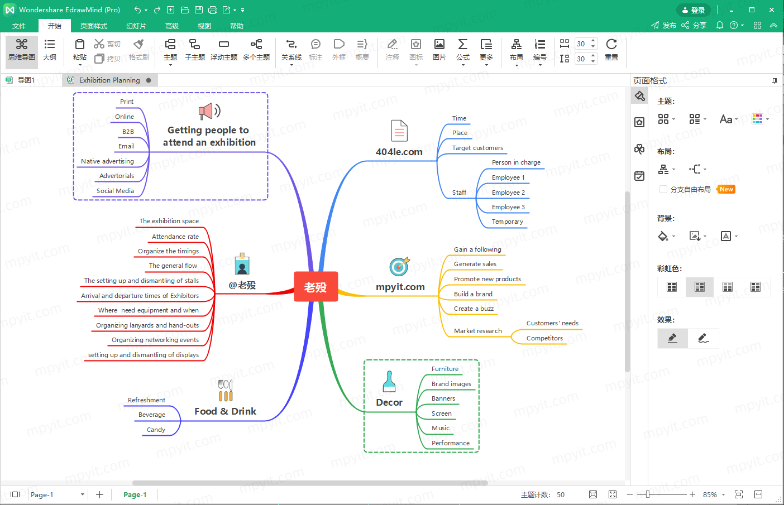The image size is (784, 505).
Task: Enable the 分支自由布局 checkbox
Action: click(663, 189)
